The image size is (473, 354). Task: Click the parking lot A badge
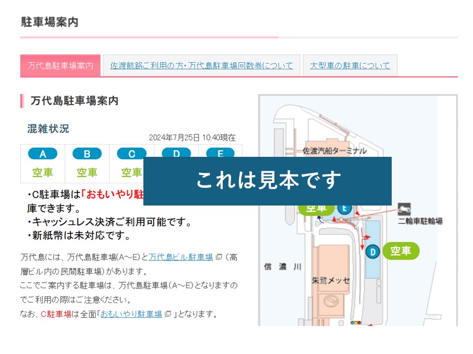point(42,154)
